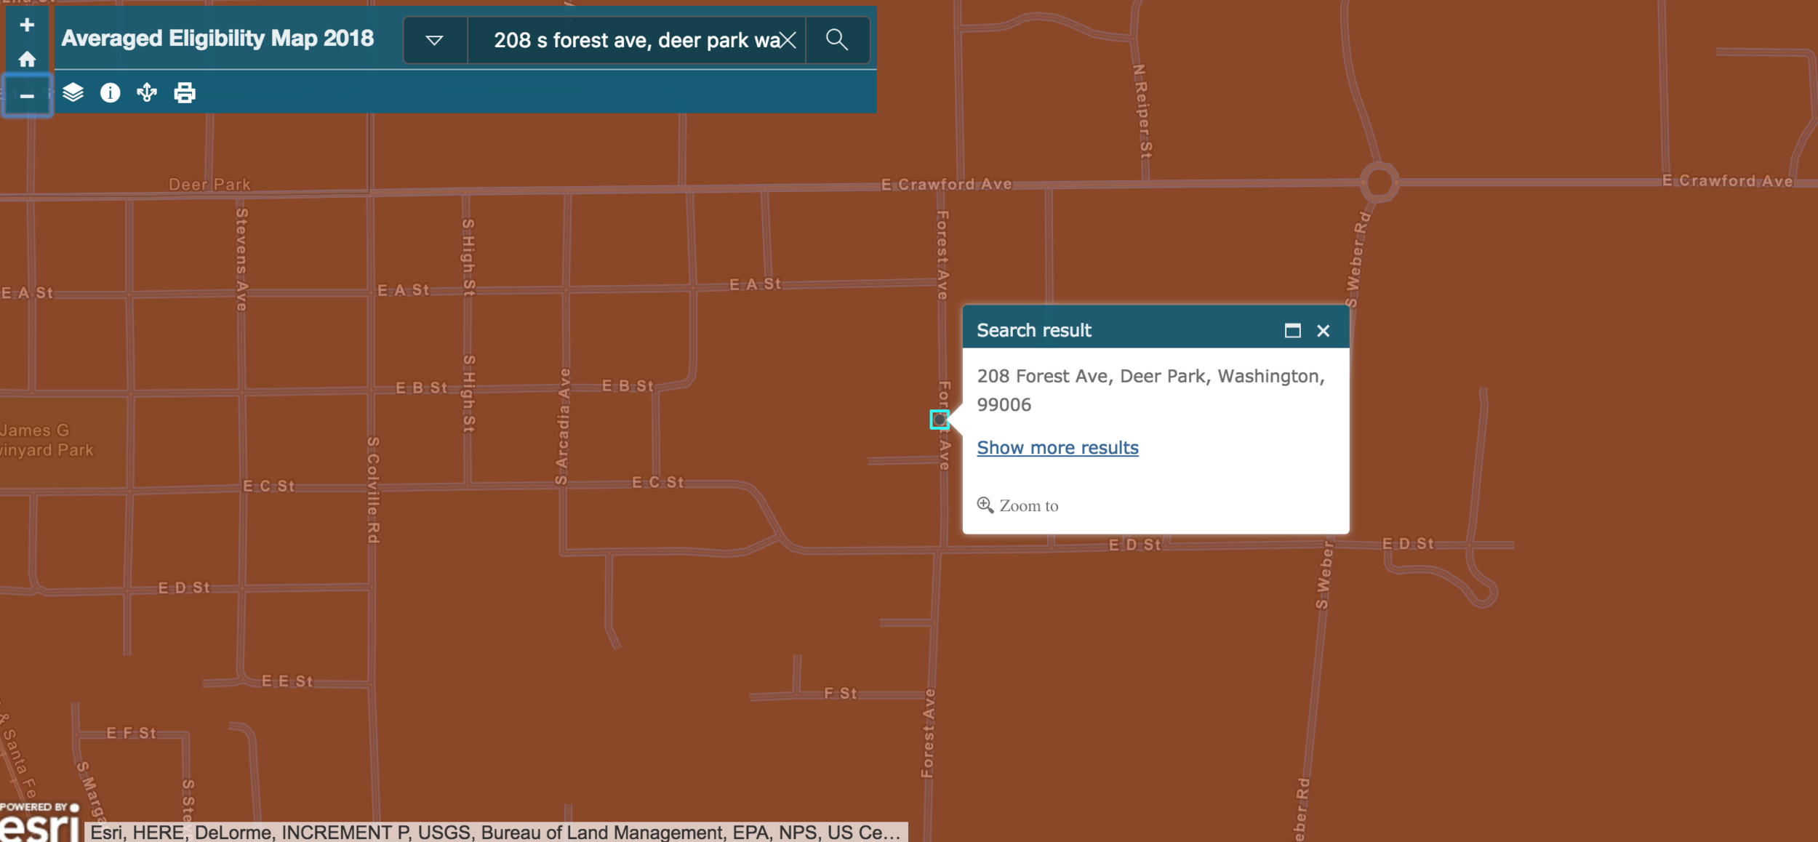This screenshot has height=842, width=1818.
Task: Click the zoom in plus button
Action: click(27, 25)
